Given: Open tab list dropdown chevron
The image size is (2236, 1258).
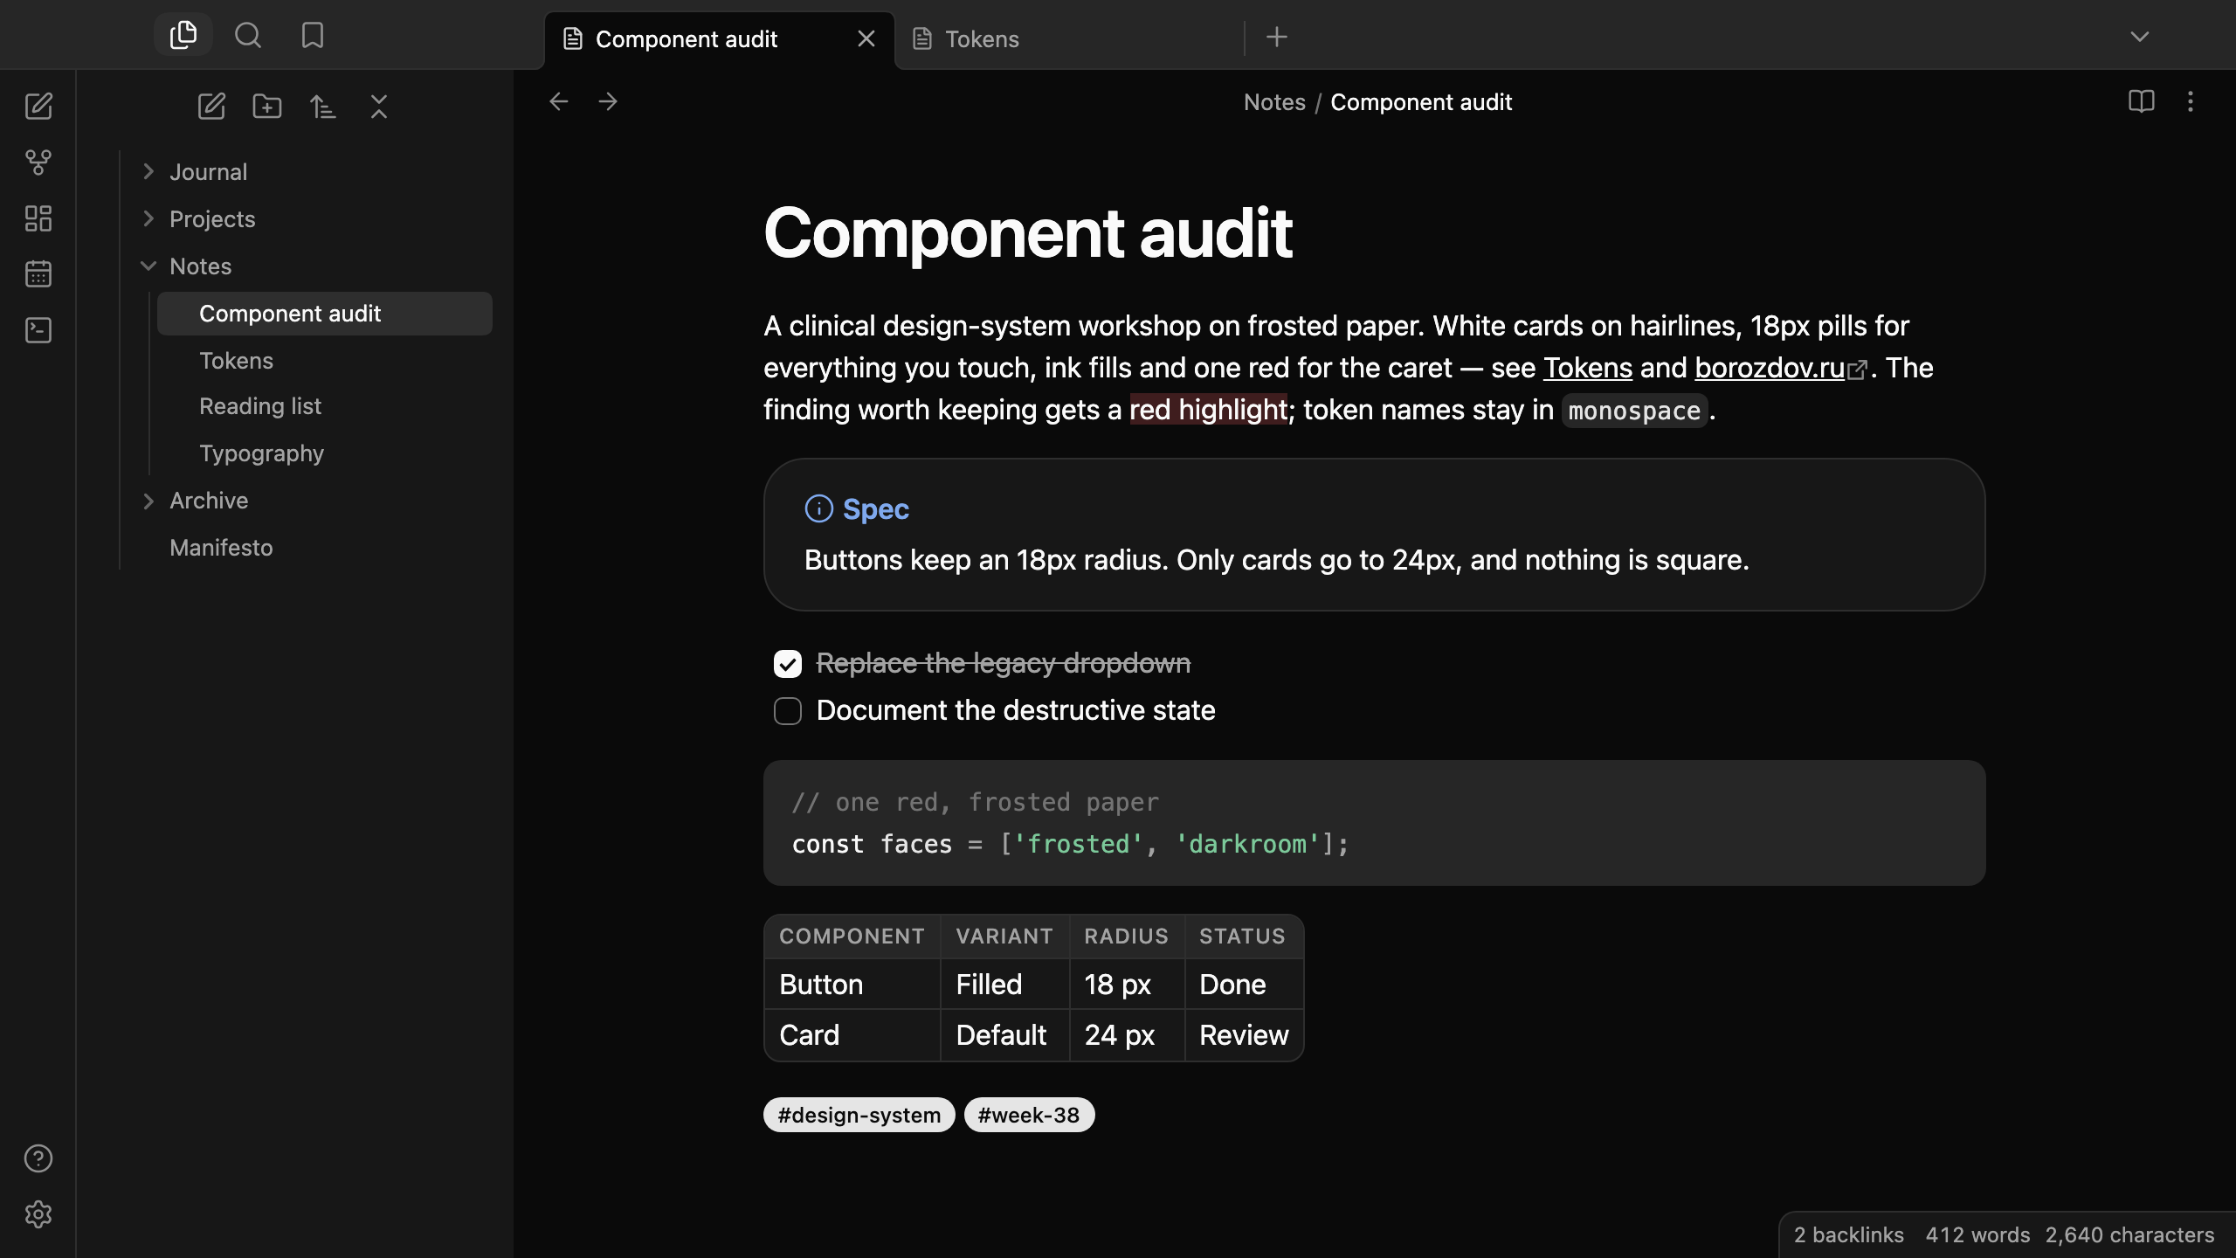Looking at the screenshot, I should pyautogui.click(x=2140, y=37).
